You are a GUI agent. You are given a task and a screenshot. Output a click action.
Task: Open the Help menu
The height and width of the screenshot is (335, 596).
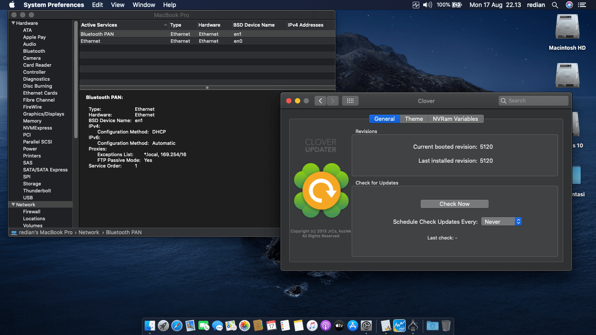click(169, 5)
